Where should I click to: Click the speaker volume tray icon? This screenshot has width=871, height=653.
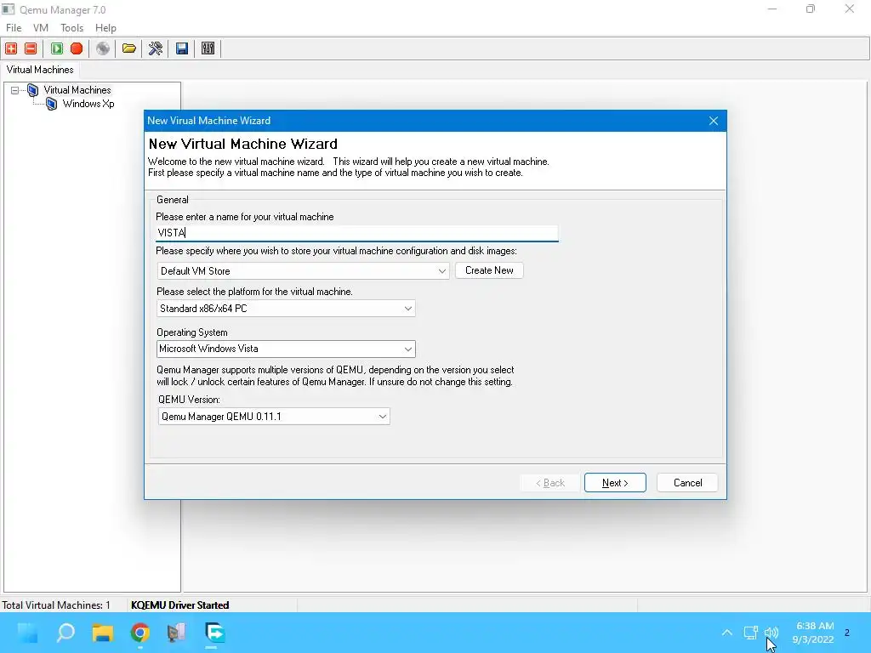click(771, 633)
